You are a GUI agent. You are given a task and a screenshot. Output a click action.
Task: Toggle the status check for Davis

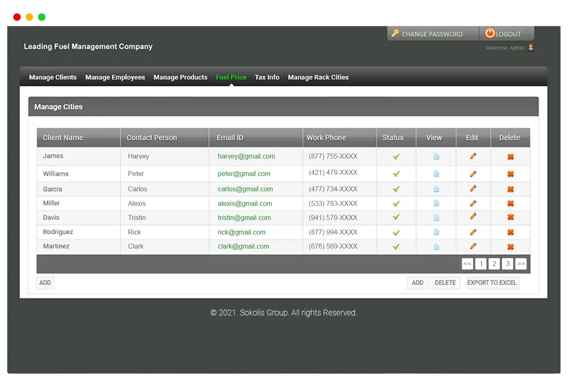pyautogui.click(x=395, y=217)
